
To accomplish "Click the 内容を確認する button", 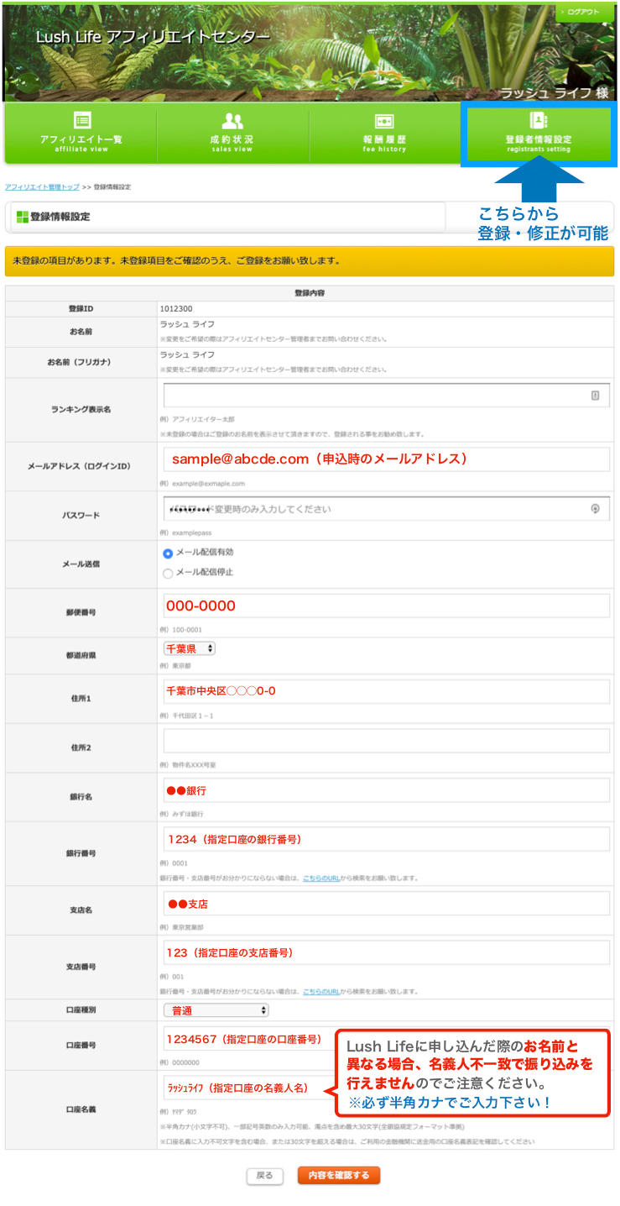I will tap(339, 1176).
